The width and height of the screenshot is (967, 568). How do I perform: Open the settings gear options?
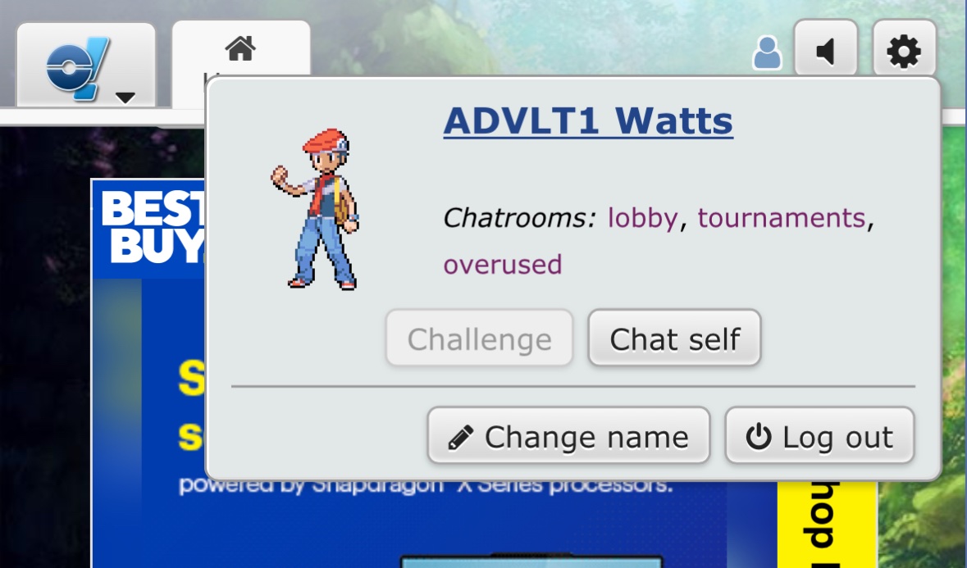coord(904,48)
